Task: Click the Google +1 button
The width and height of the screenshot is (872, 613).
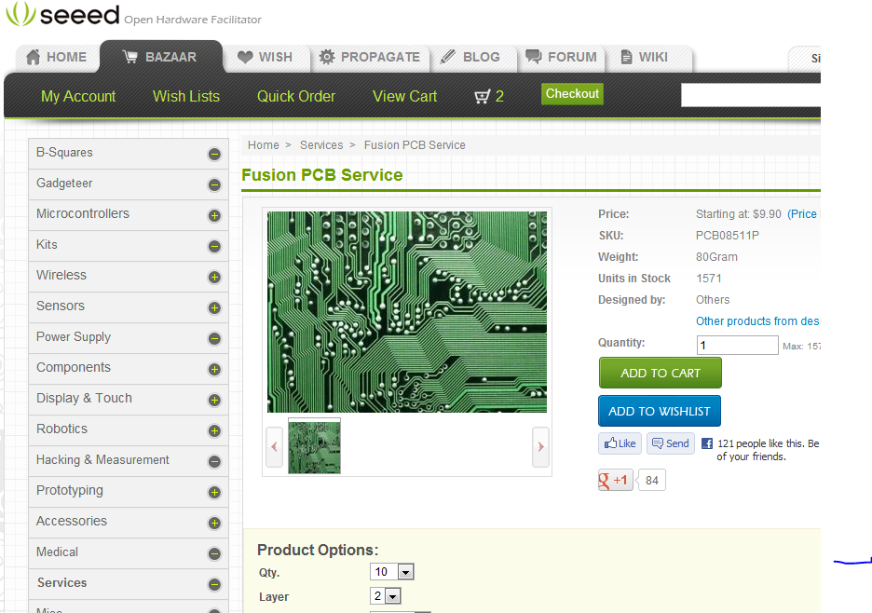Action: tap(615, 480)
